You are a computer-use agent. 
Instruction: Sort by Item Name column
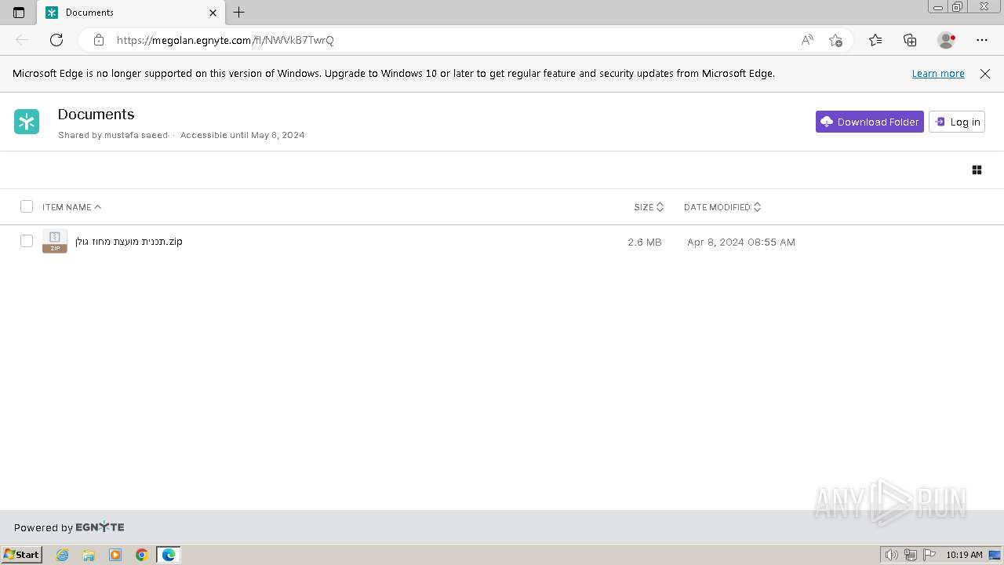click(72, 207)
